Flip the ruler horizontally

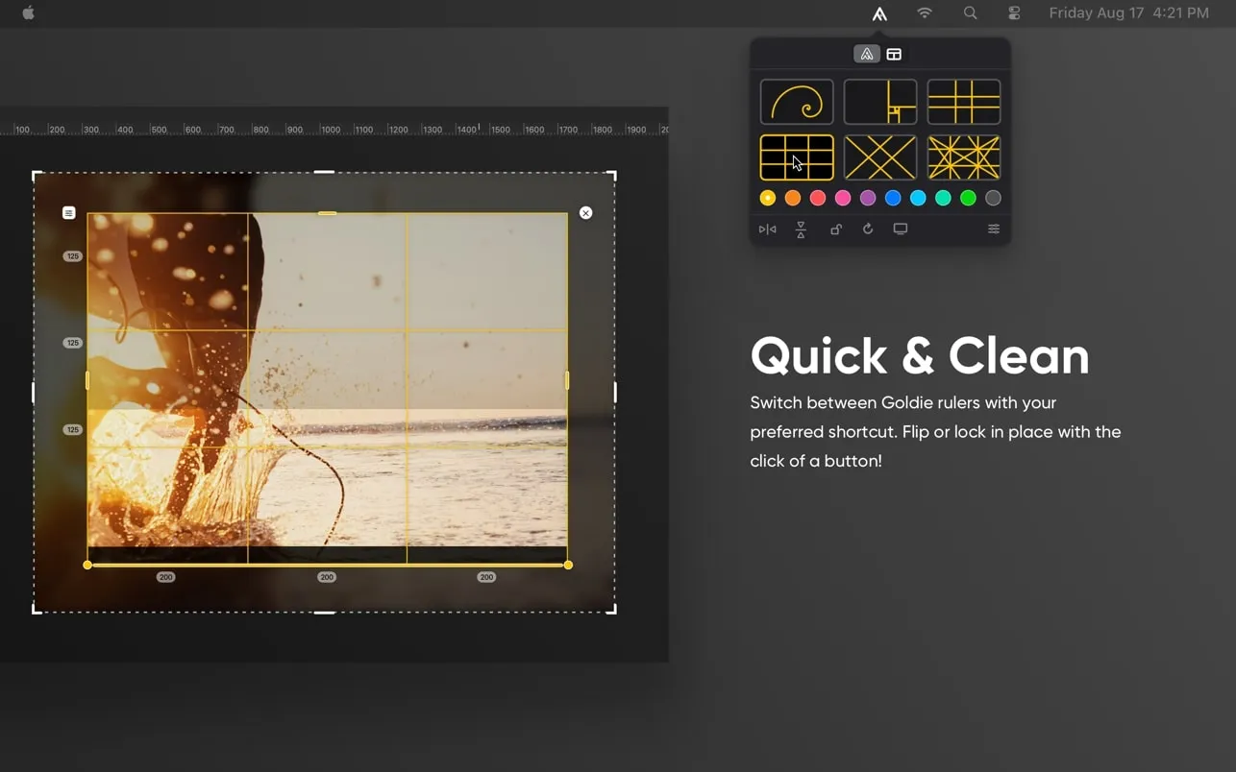767,229
